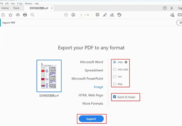Close the 亚洲地区国旗.pdf tab

(52, 8)
